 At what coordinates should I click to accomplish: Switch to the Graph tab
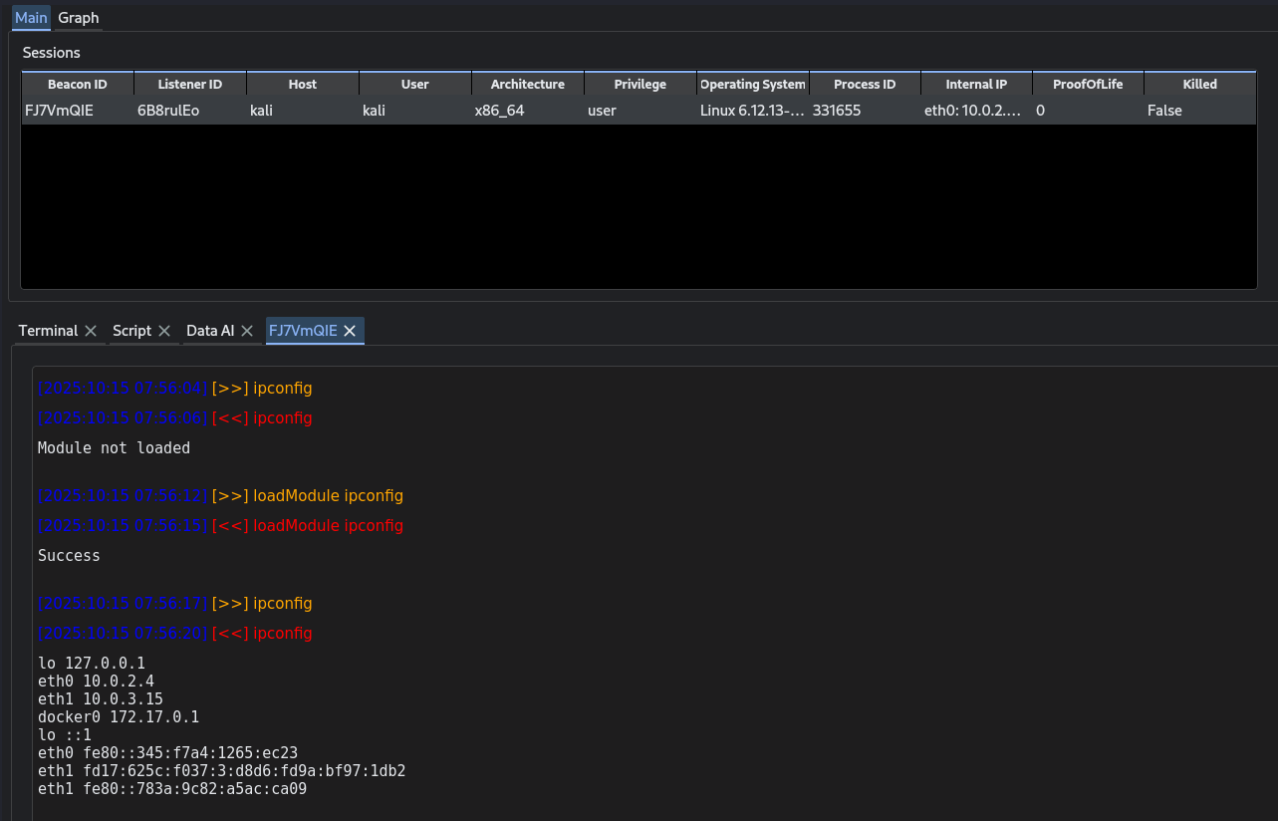pyautogui.click(x=79, y=18)
